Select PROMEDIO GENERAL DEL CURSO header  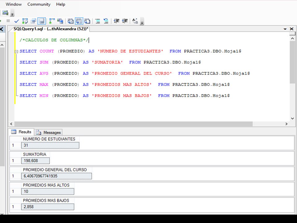56,170
